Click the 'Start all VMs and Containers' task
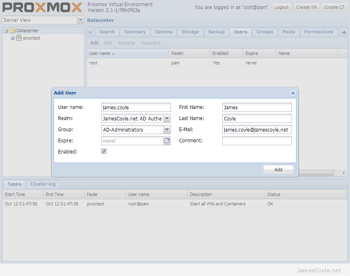The height and width of the screenshot is (276, 350). 218,204
